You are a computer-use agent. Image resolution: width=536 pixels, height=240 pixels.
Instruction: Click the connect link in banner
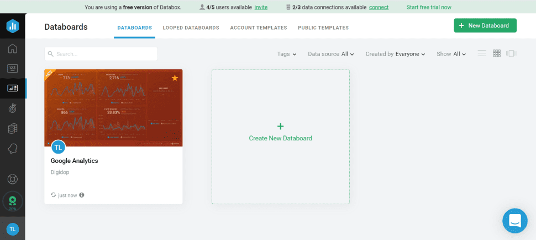(379, 7)
